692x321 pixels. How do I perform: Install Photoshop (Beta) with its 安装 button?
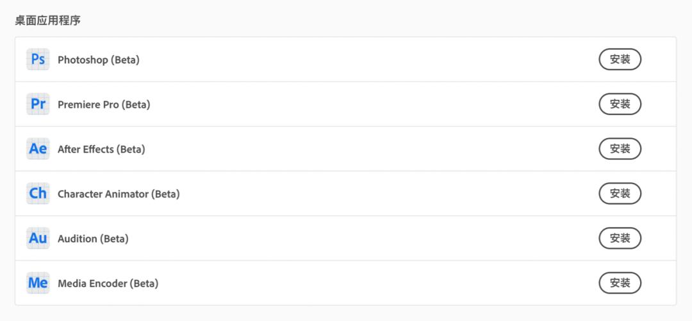pos(620,59)
